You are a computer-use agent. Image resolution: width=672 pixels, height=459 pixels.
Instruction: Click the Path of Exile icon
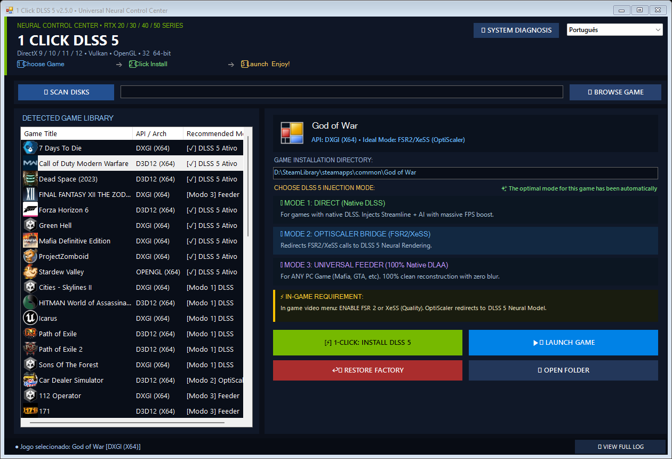tap(30, 334)
